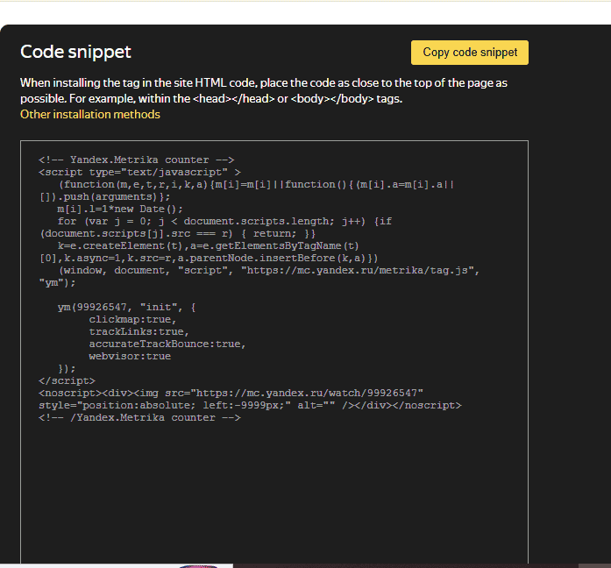The width and height of the screenshot is (611, 568).
Task: Select the '<!-- Yandex.Metrika counter -->' opening comment line
Action: tap(137, 160)
